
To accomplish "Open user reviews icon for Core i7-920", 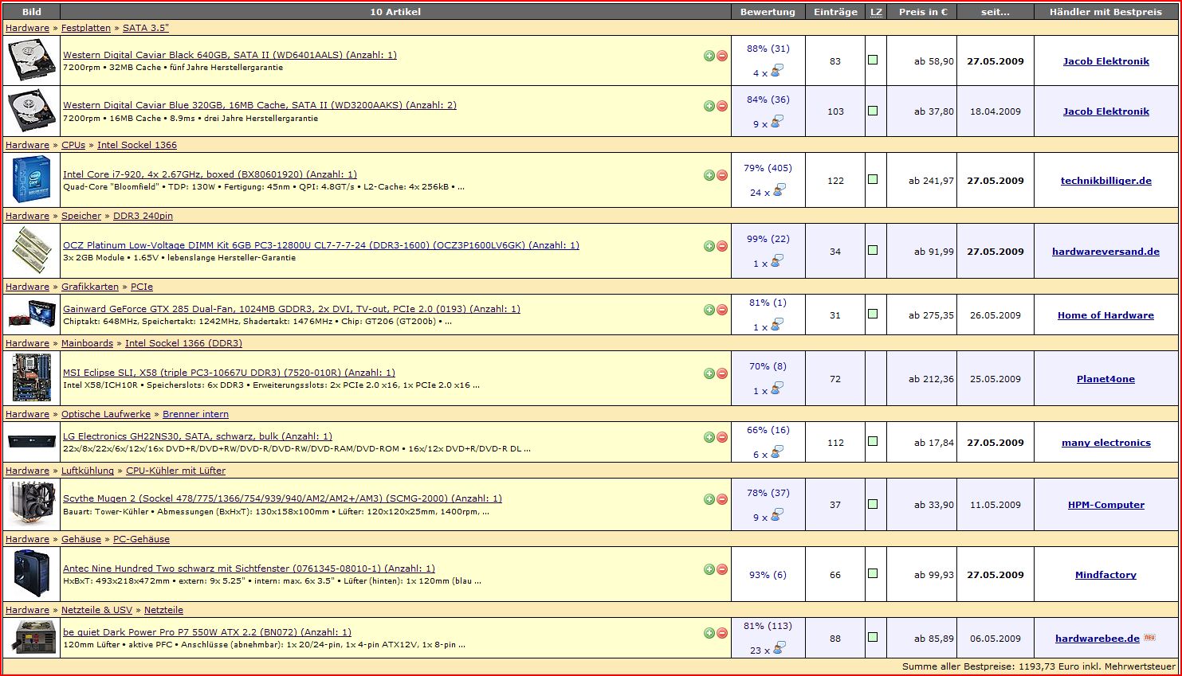I will tap(779, 190).
